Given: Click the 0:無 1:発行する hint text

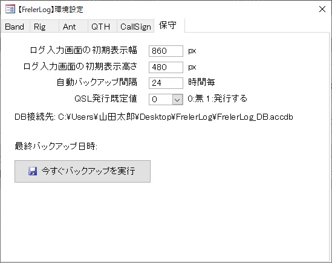Looking at the screenshot, I should (217, 99).
